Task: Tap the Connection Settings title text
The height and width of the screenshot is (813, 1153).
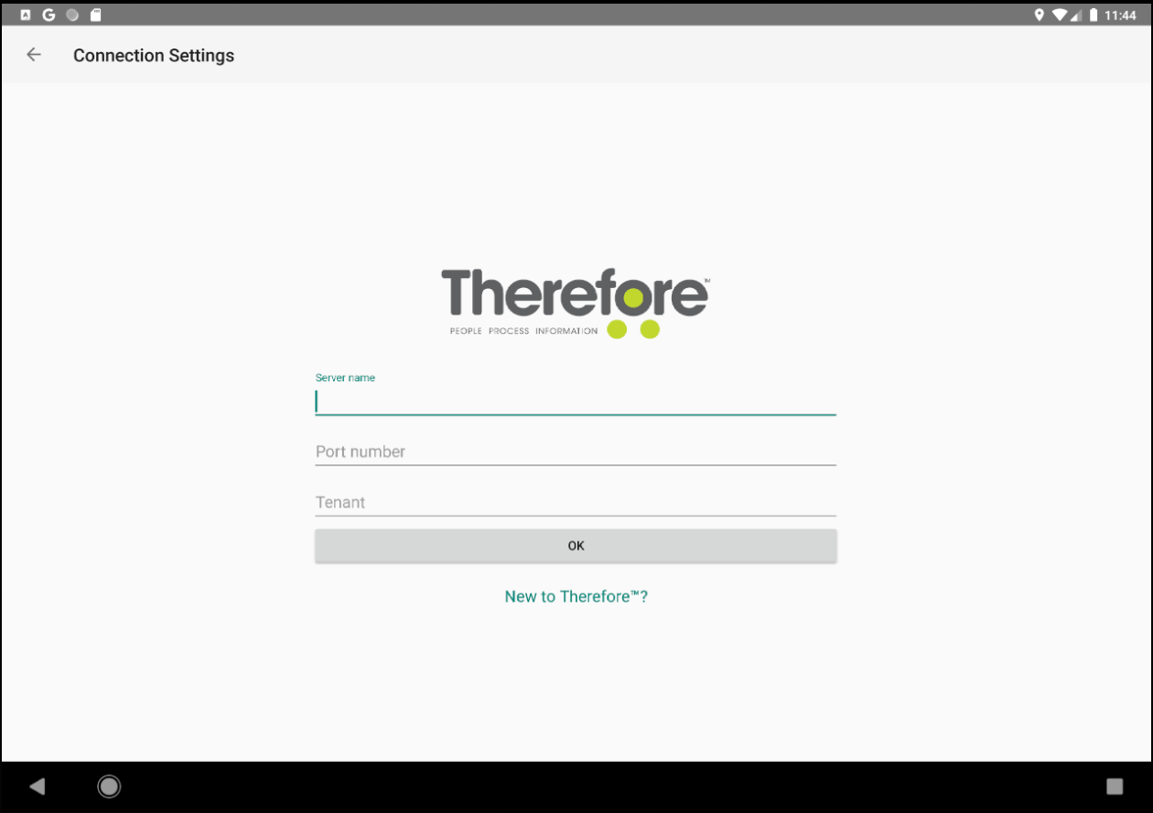Action: click(x=153, y=55)
